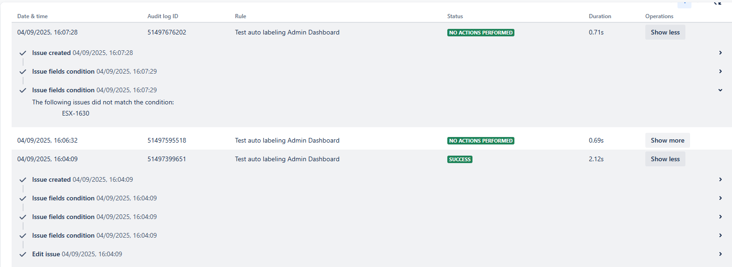Viewport: 732px width, 267px height.
Task: Click Date & time column header
Action: 33,16
